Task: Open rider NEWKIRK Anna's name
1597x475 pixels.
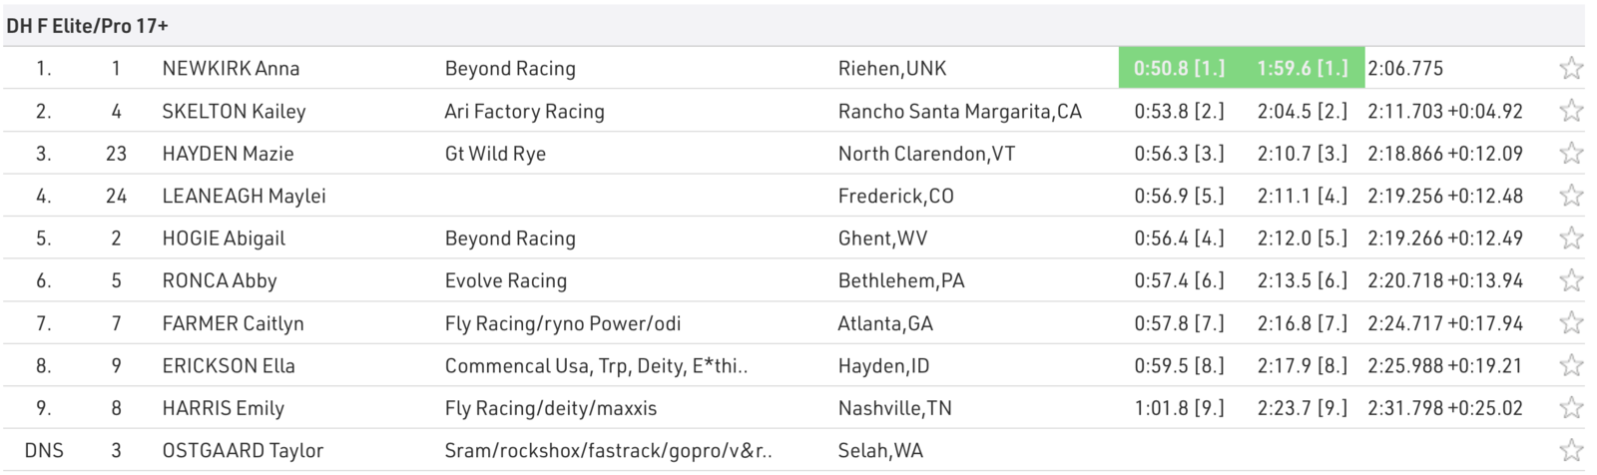Action: [x=231, y=68]
